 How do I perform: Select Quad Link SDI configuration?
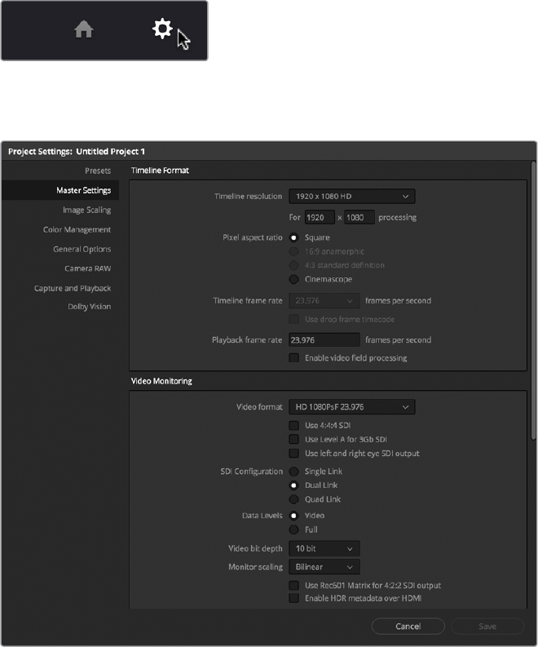click(x=293, y=499)
